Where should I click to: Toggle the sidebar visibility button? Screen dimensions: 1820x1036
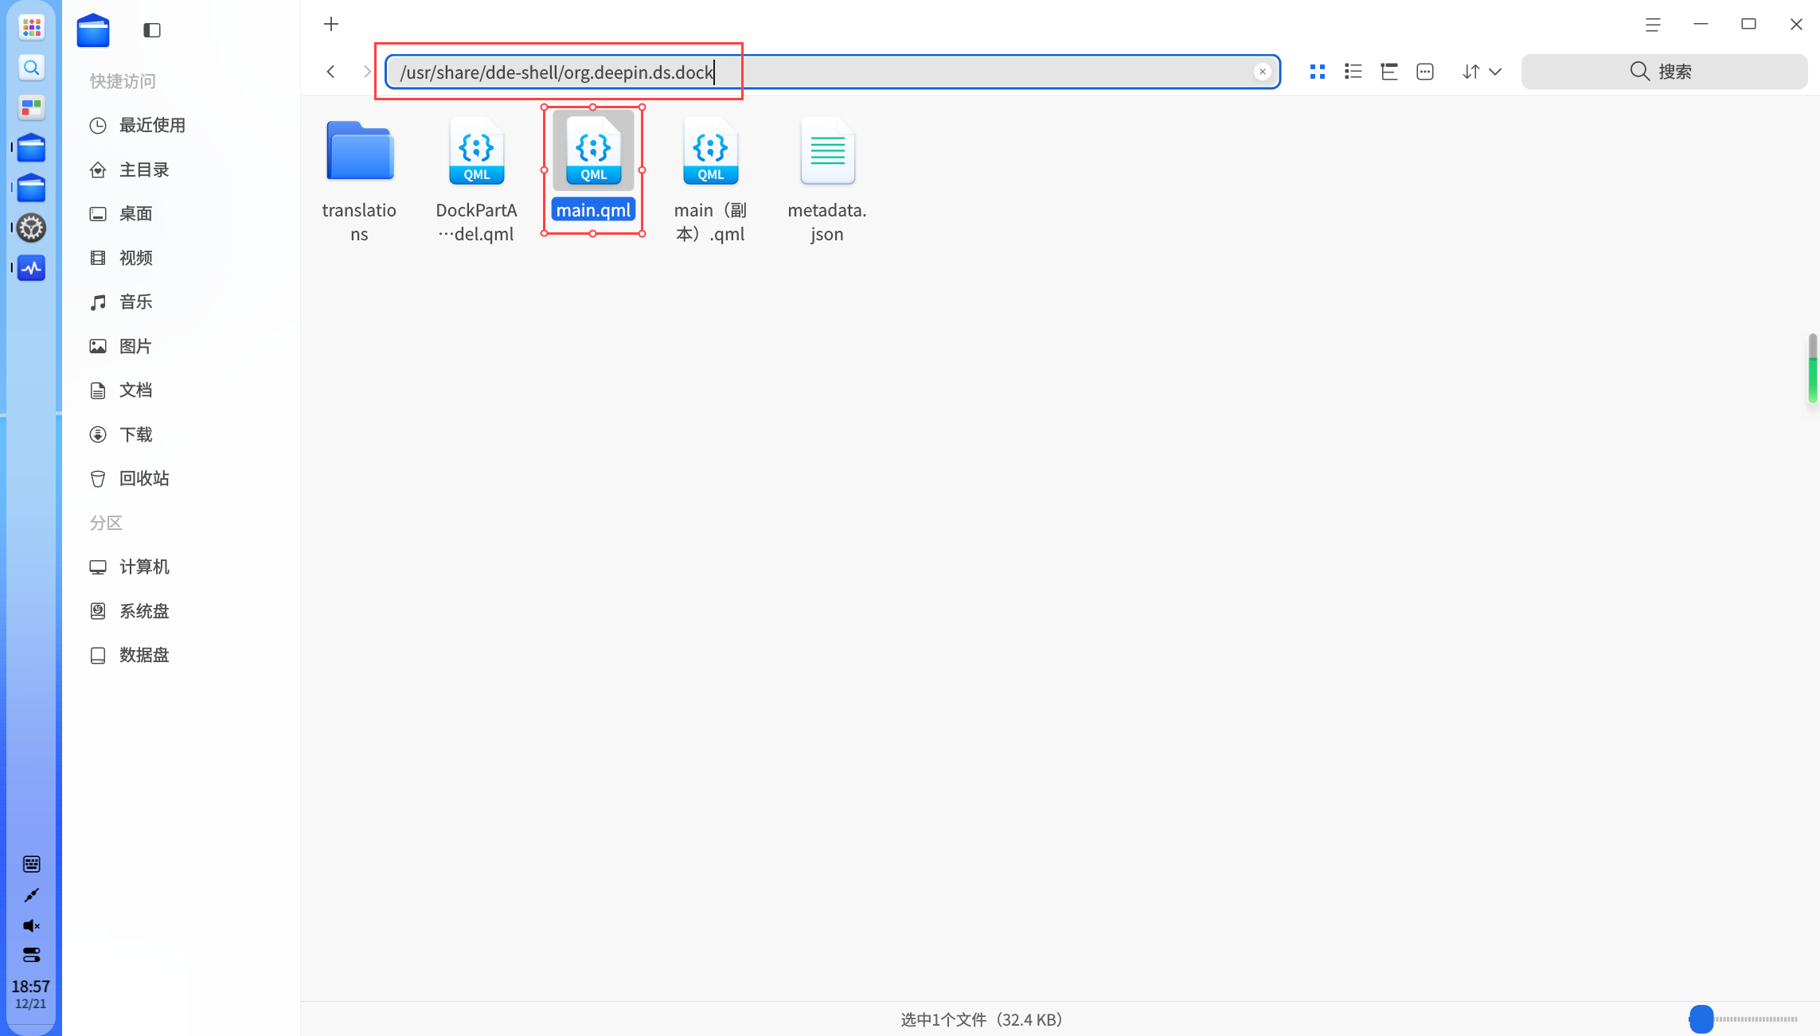152,30
